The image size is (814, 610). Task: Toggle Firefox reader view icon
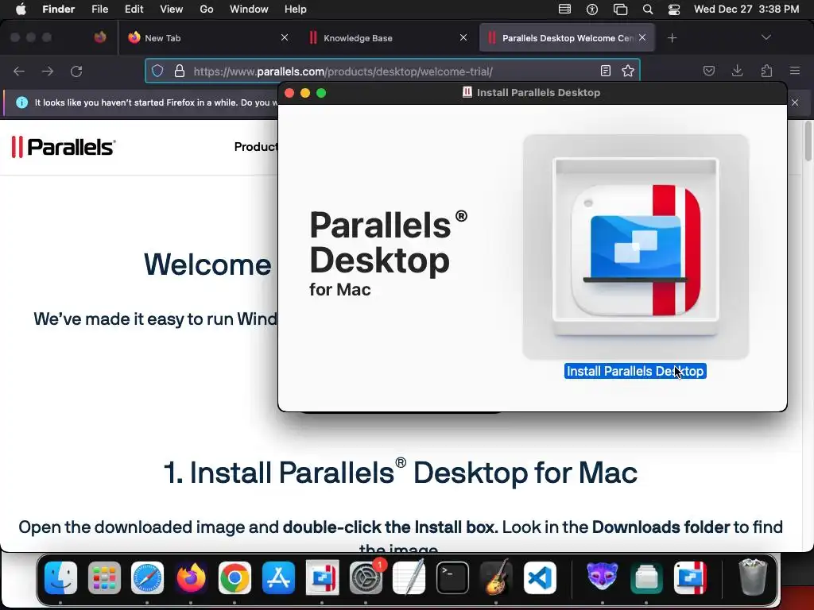(605, 71)
